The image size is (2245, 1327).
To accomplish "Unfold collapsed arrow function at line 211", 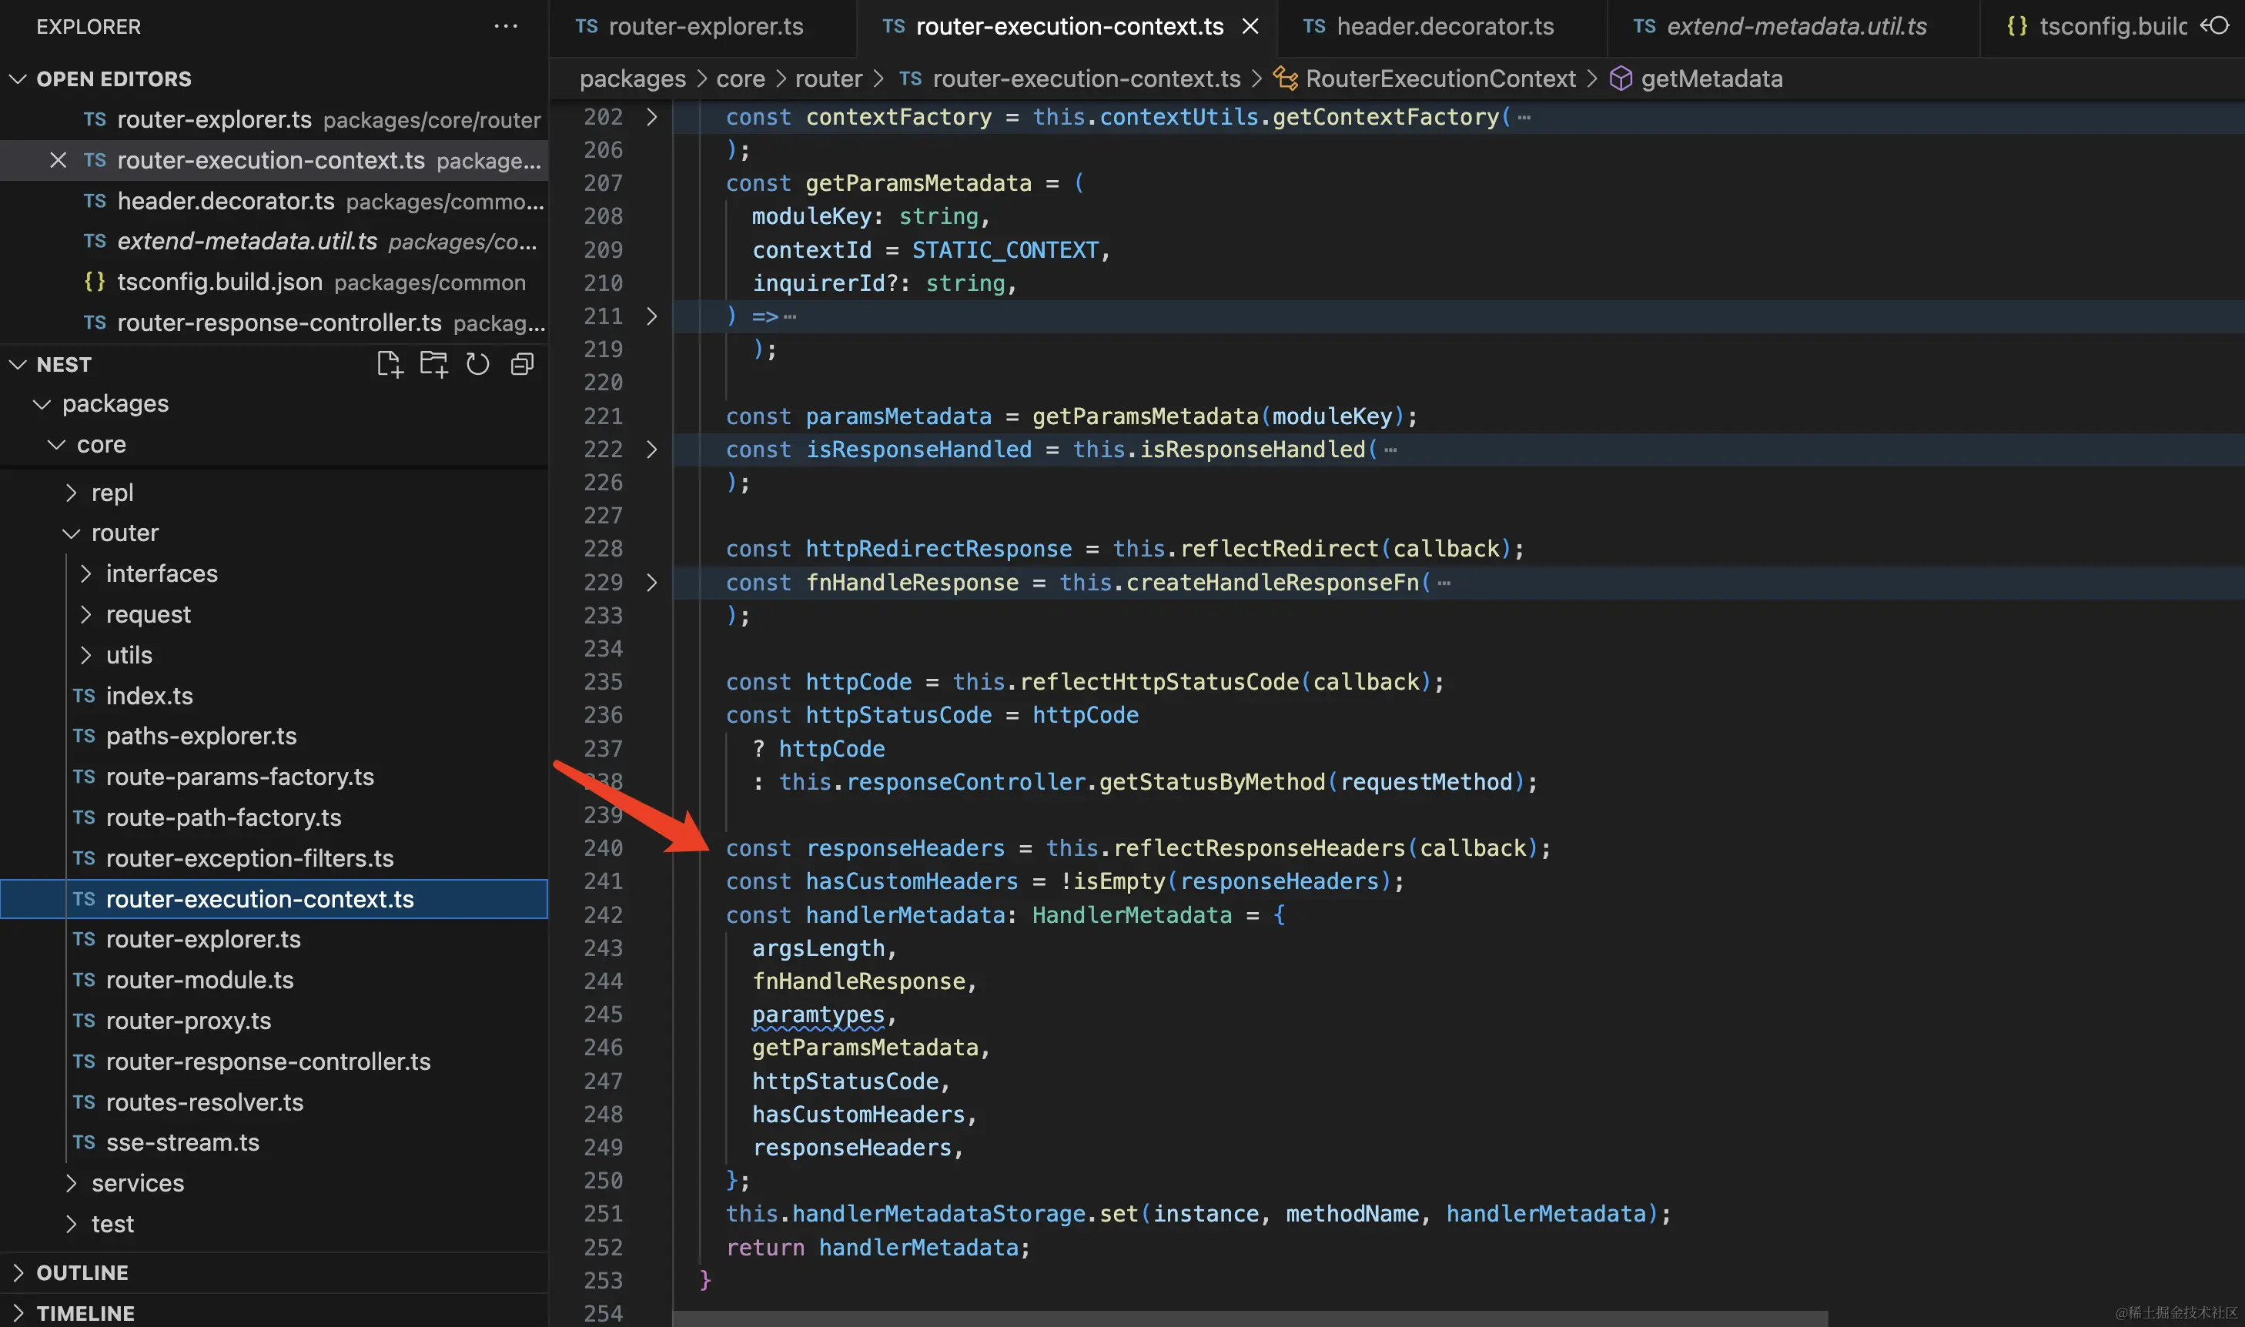I will point(651,316).
